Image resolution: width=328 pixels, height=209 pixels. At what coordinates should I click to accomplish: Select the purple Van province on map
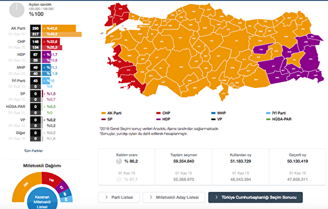310,59
